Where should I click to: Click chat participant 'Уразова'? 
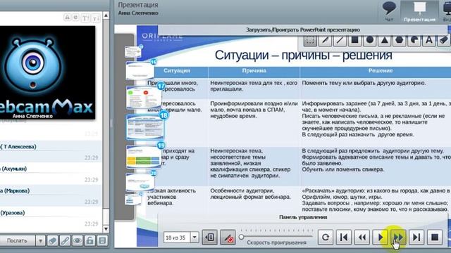coord(13,213)
